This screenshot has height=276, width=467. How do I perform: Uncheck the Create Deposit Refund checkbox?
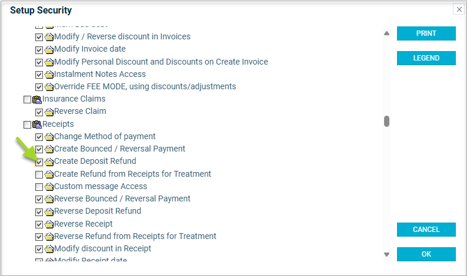[39, 161]
